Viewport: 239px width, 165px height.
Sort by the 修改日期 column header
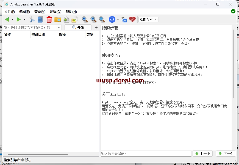pos(44,34)
